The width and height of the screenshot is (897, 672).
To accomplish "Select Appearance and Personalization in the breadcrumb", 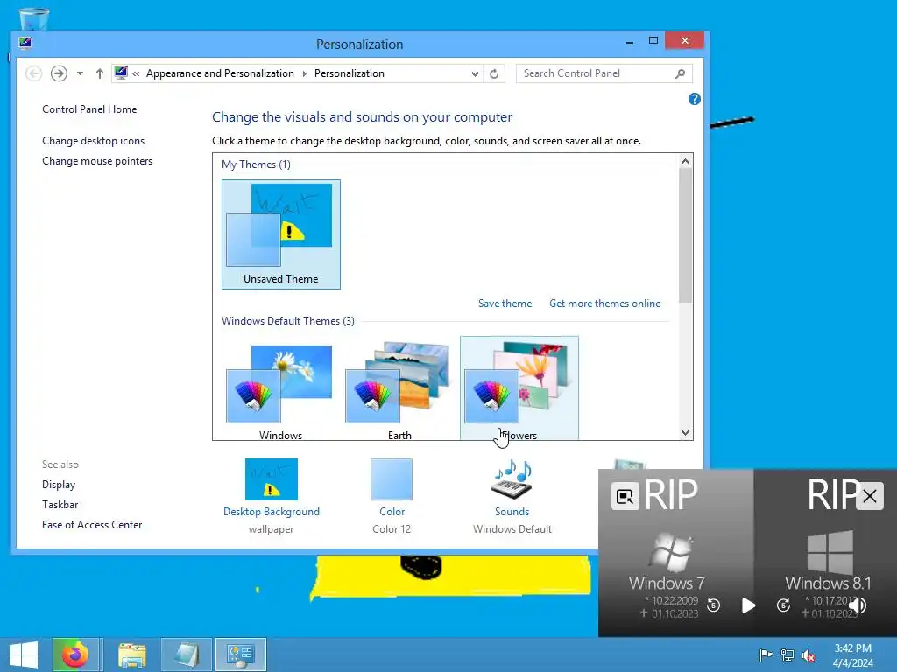I will pyautogui.click(x=220, y=73).
